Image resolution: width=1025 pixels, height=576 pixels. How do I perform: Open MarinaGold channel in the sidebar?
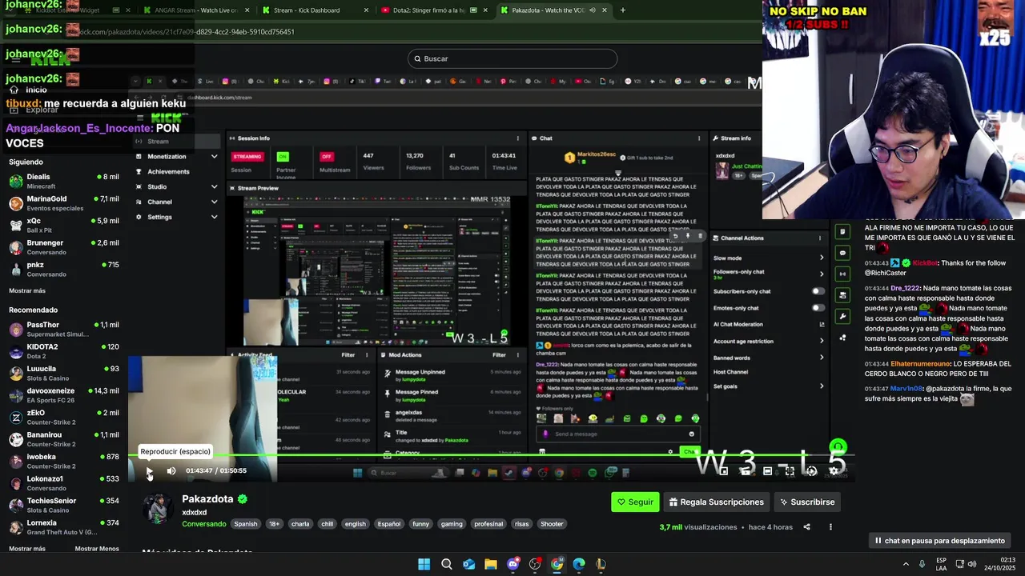64,203
